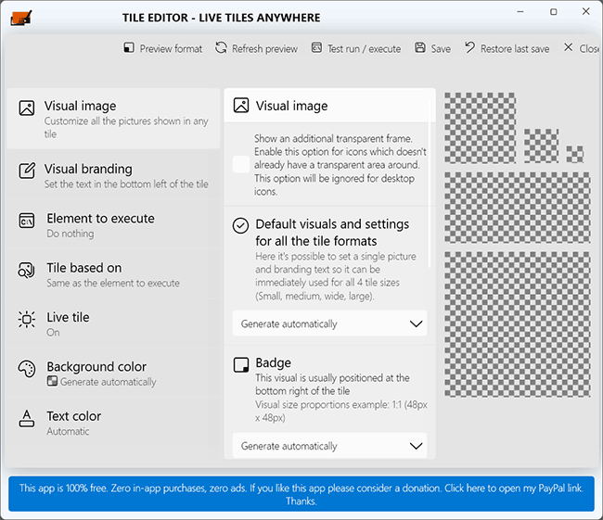
Task: Click the medium tile preview thumbnail
Action: click(x=481, y=128)
